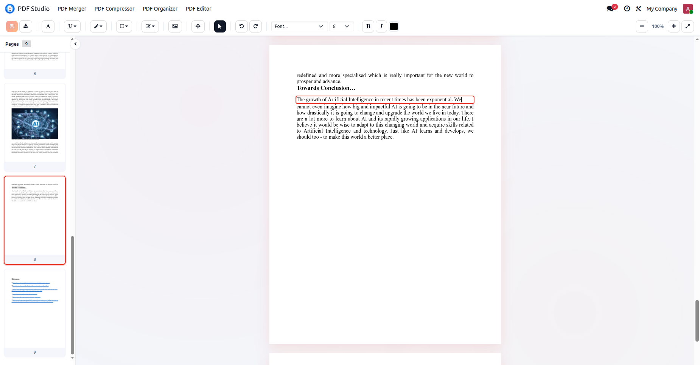Click the Towards Conclusion heading text
The height and width of the screenshot is (365, 700).
click(326, 88)
